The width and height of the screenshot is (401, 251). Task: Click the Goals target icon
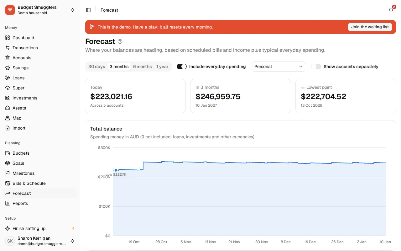pos(8,163)
